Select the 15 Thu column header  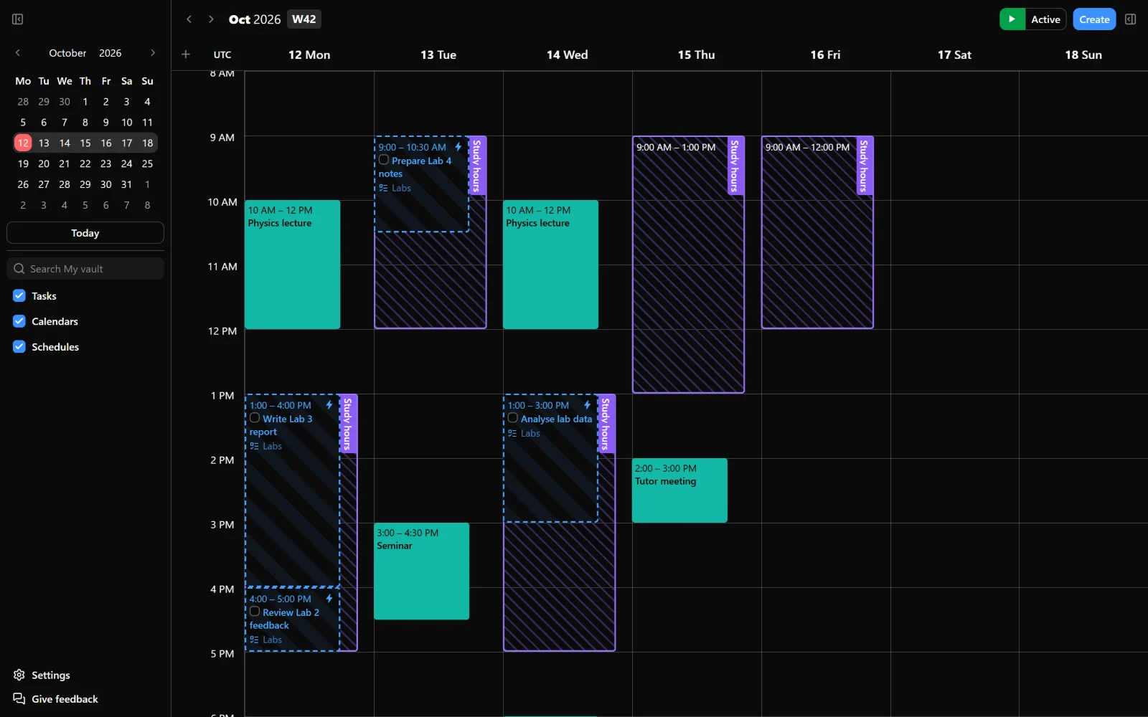[x=696, y=54]
